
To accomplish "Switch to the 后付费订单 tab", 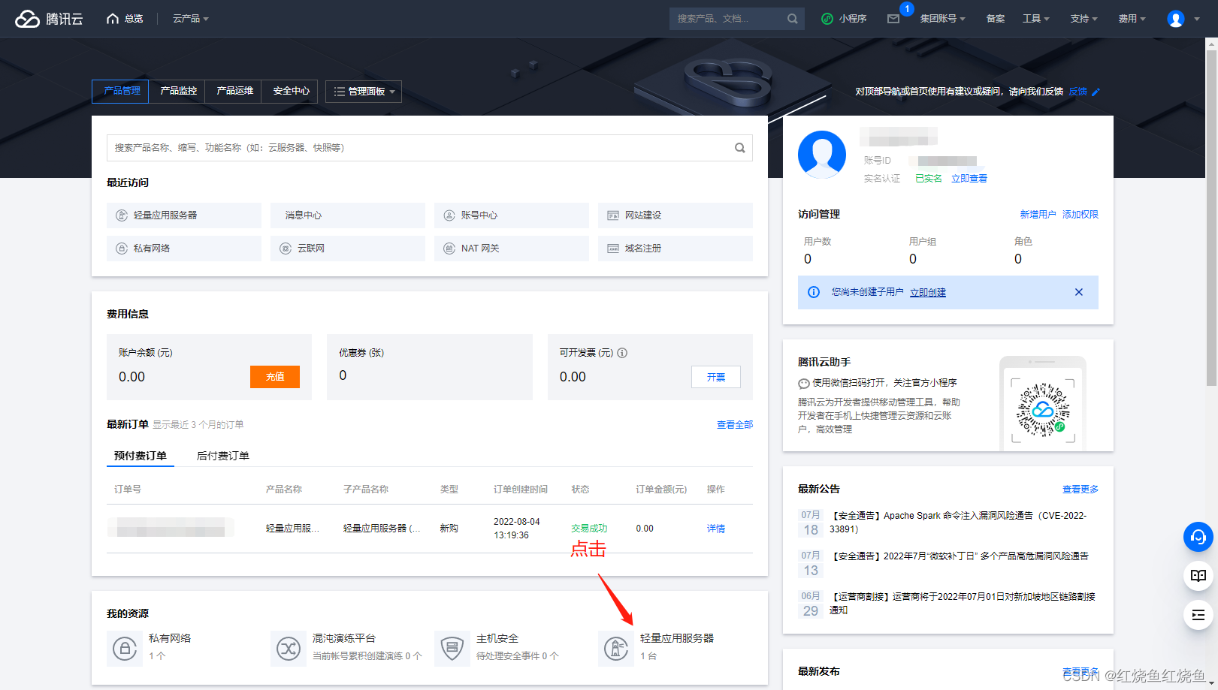I will click(x=223, y=456).
